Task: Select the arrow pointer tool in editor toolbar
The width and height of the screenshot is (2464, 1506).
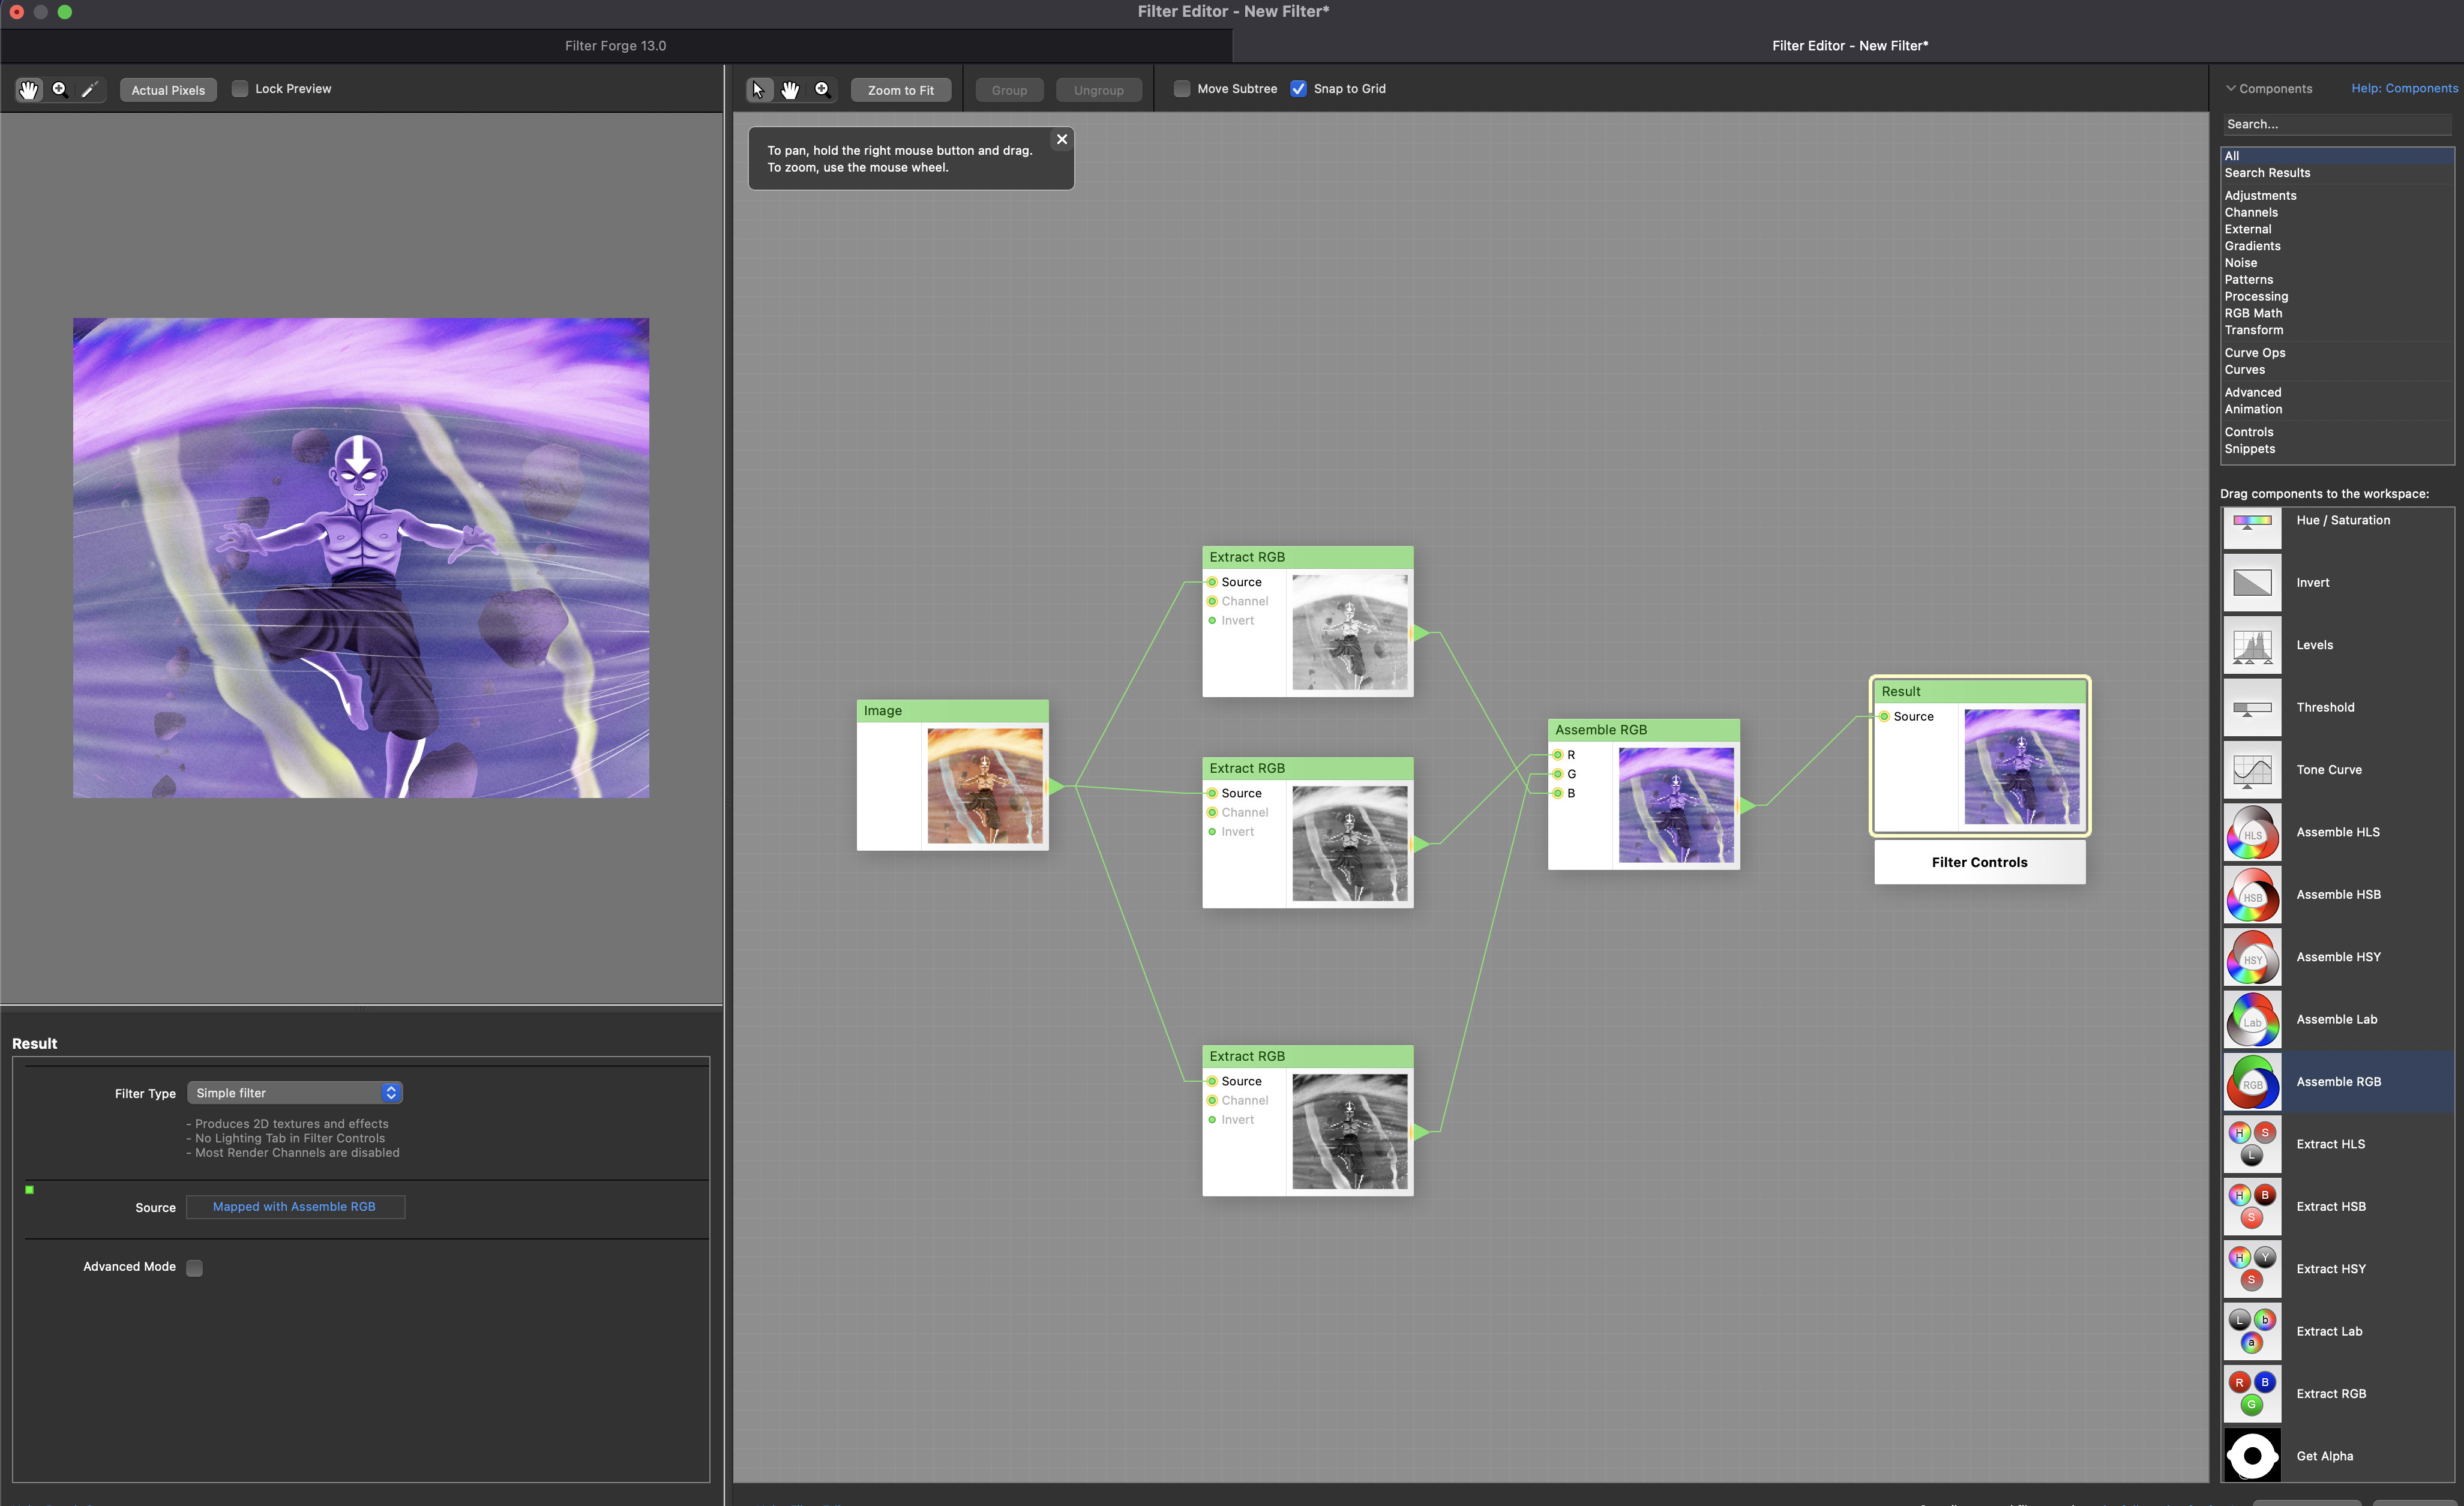Action: 759,90
